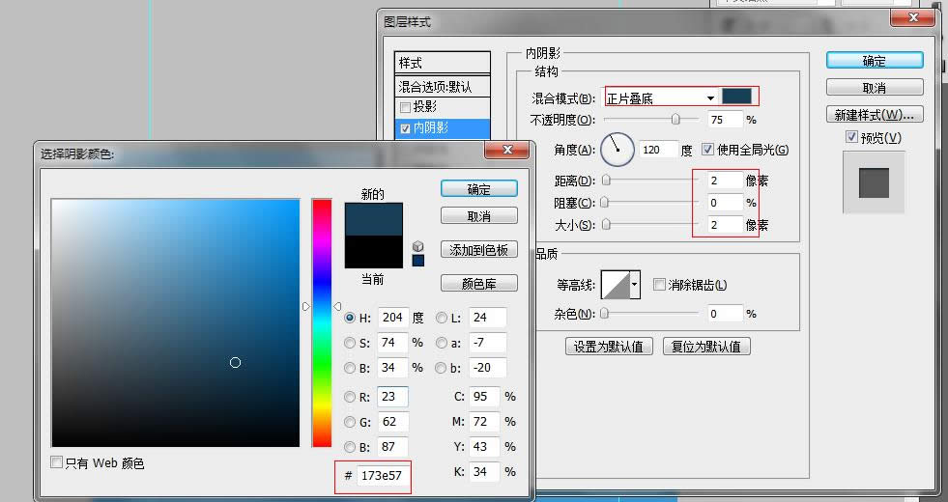Viewport: 948px width, 502px height.
Task: Click the web-safe color cube warning icon
Action: [x=417, y=246]
